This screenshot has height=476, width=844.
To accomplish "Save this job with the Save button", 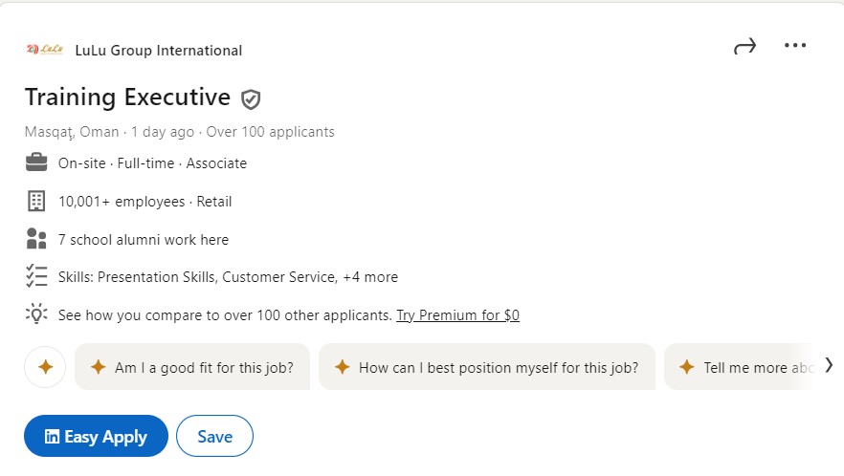I will tap(214, 436).
